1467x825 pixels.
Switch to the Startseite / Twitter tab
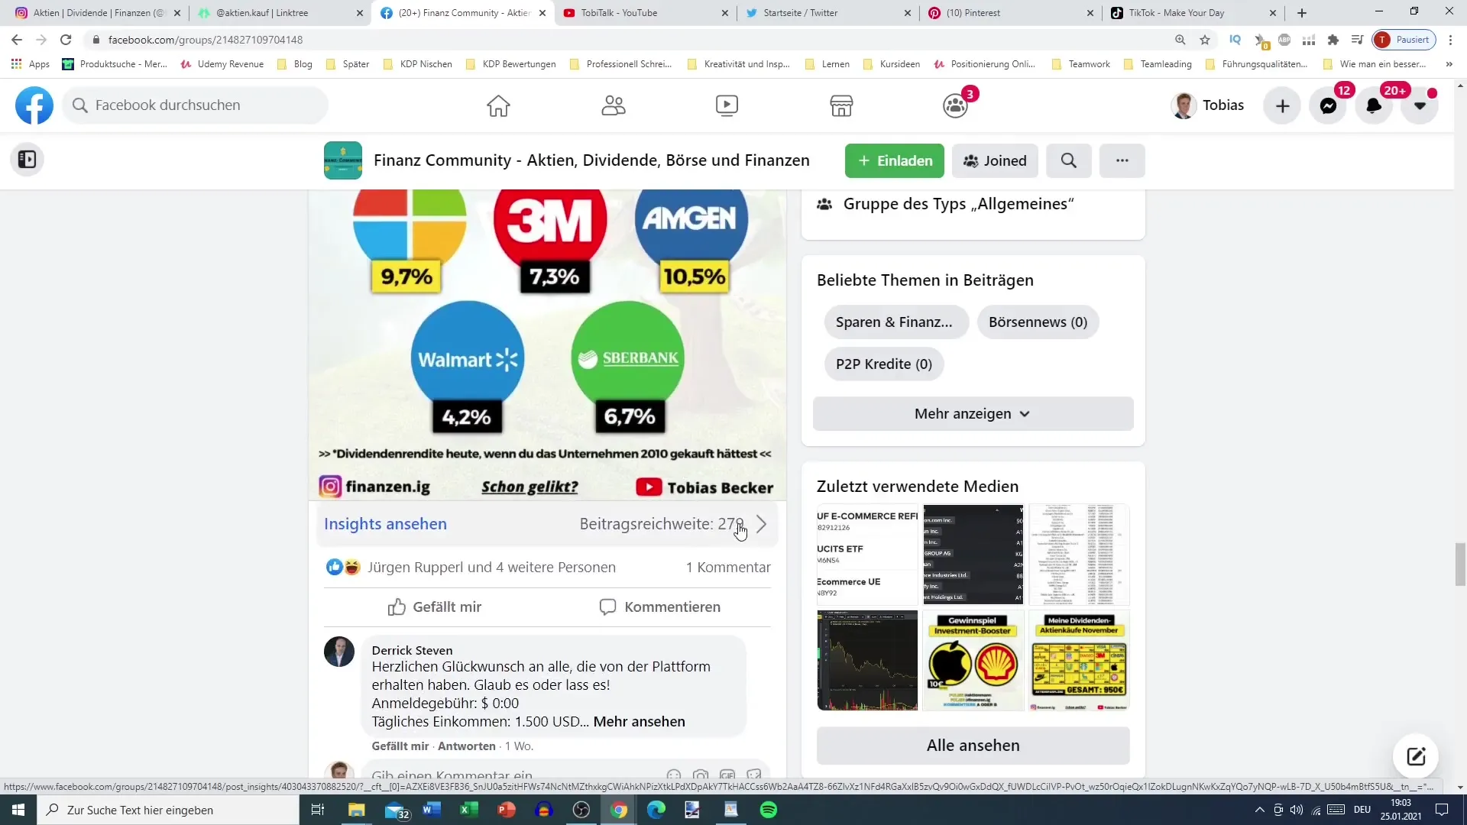[x=827, y=13]
